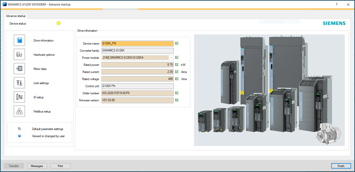Image resolution: width=355 pixels, height=172 pixels.
Task: Click the parameter icon beside Order number
Action: pos(177,93)
